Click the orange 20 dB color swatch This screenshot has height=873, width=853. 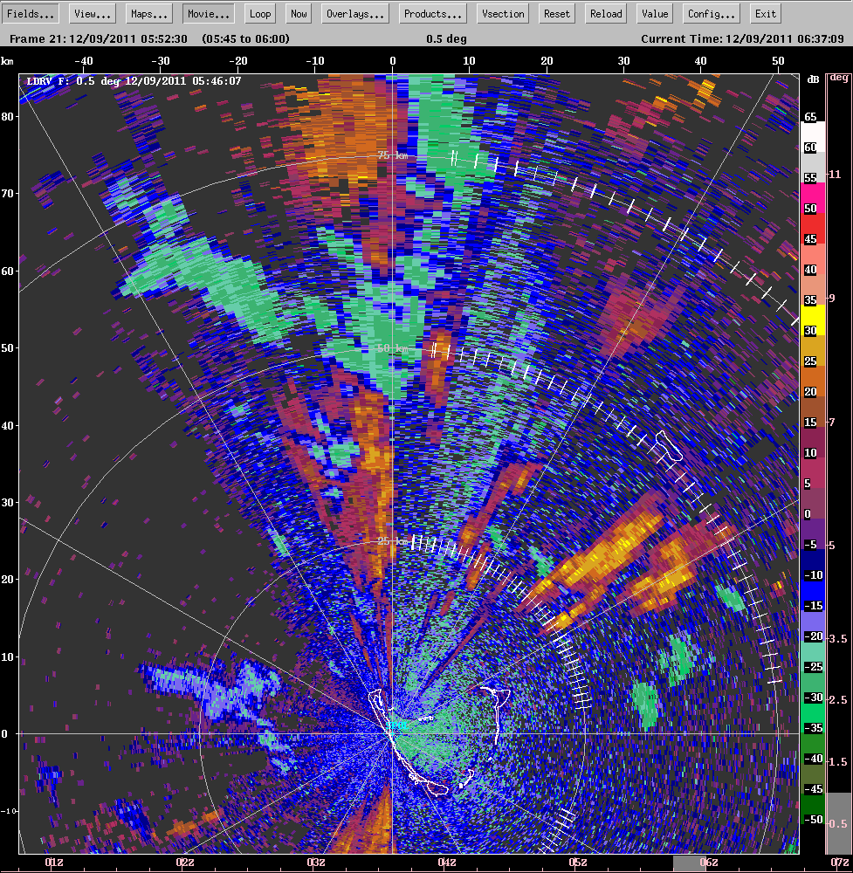click(x=812, y=382)
